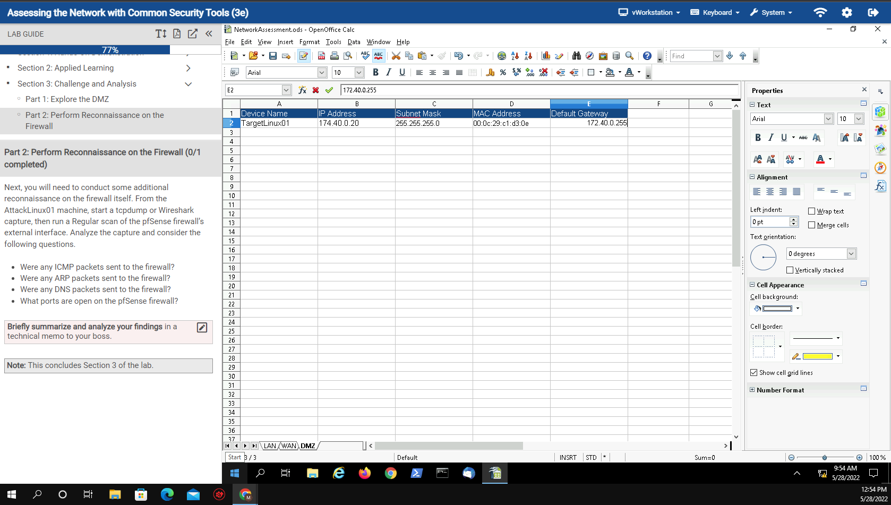This screenshot has height=505, width=891.
Task: Click the Find toolbar search field
Action: (x=691, y=56)
